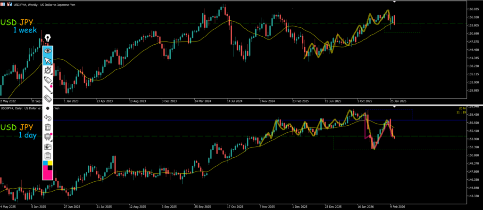Choose the line drawing tool

coord(48,89)
